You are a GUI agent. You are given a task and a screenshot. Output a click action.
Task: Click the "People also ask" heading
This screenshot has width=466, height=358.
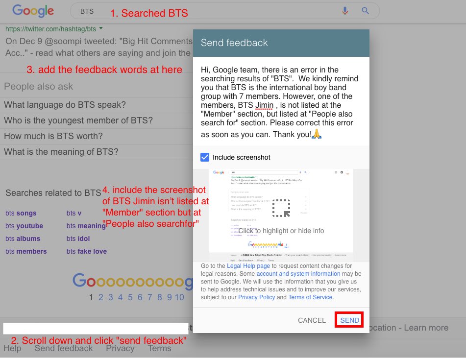38,87
